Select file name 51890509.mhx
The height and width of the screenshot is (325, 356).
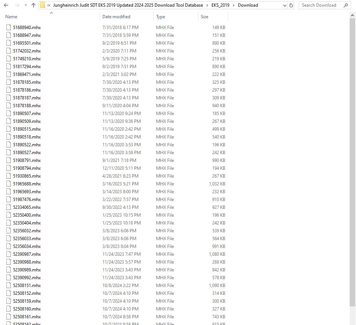pos(27,121)
